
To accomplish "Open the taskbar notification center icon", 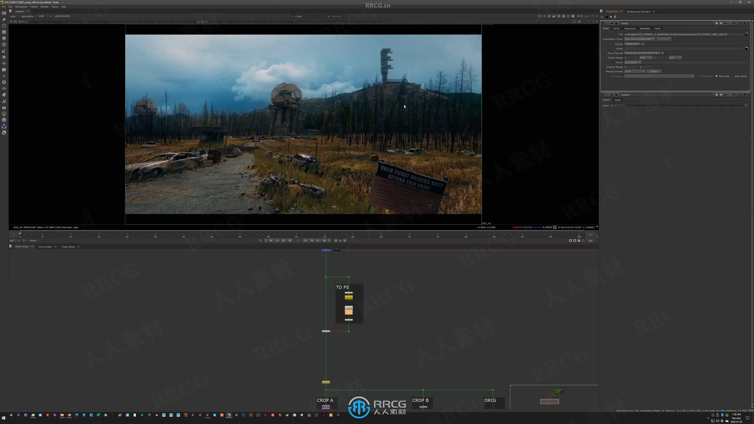I will click(748, 418).
